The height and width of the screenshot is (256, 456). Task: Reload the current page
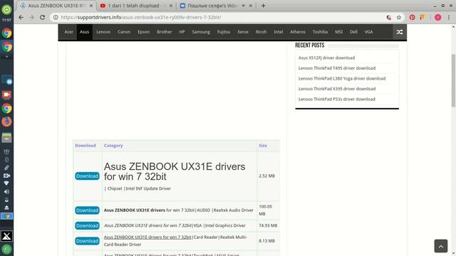click(43, 17)
